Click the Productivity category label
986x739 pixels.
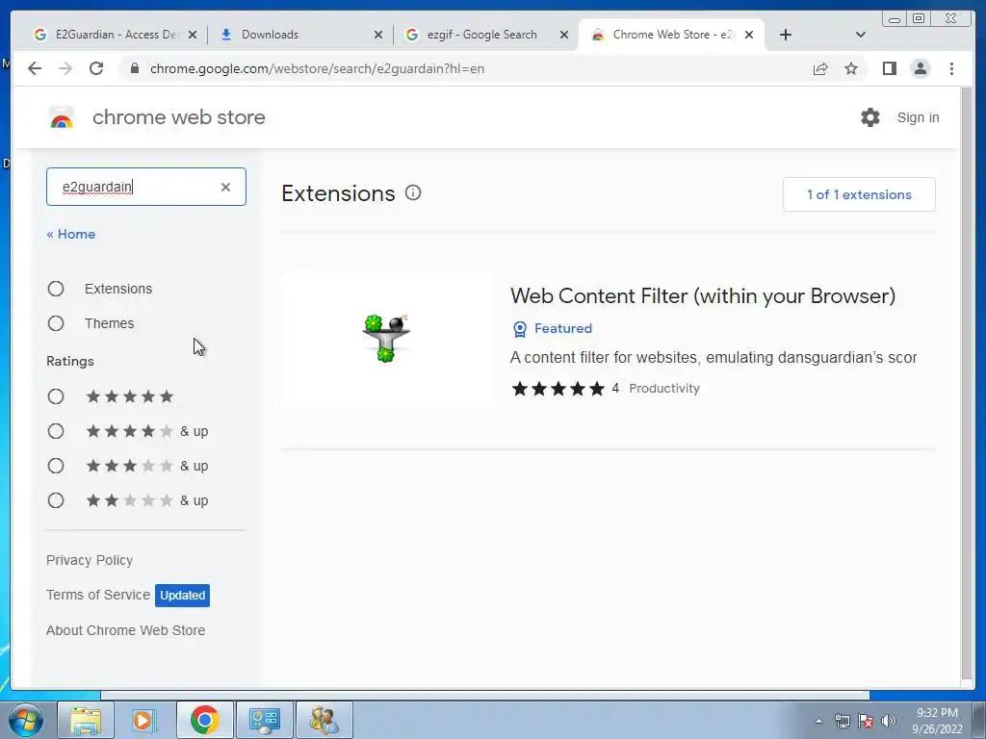[x=664, y=389]
